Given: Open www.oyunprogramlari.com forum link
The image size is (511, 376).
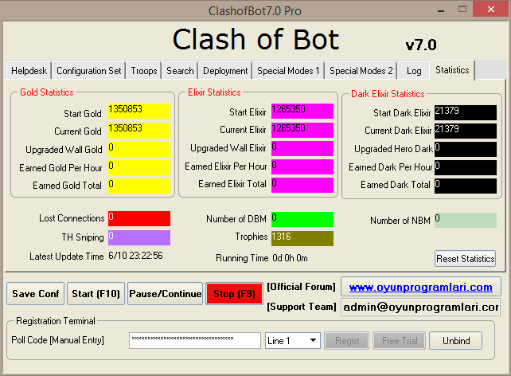Looking at the screenshot, I should [x=421, y=287].
